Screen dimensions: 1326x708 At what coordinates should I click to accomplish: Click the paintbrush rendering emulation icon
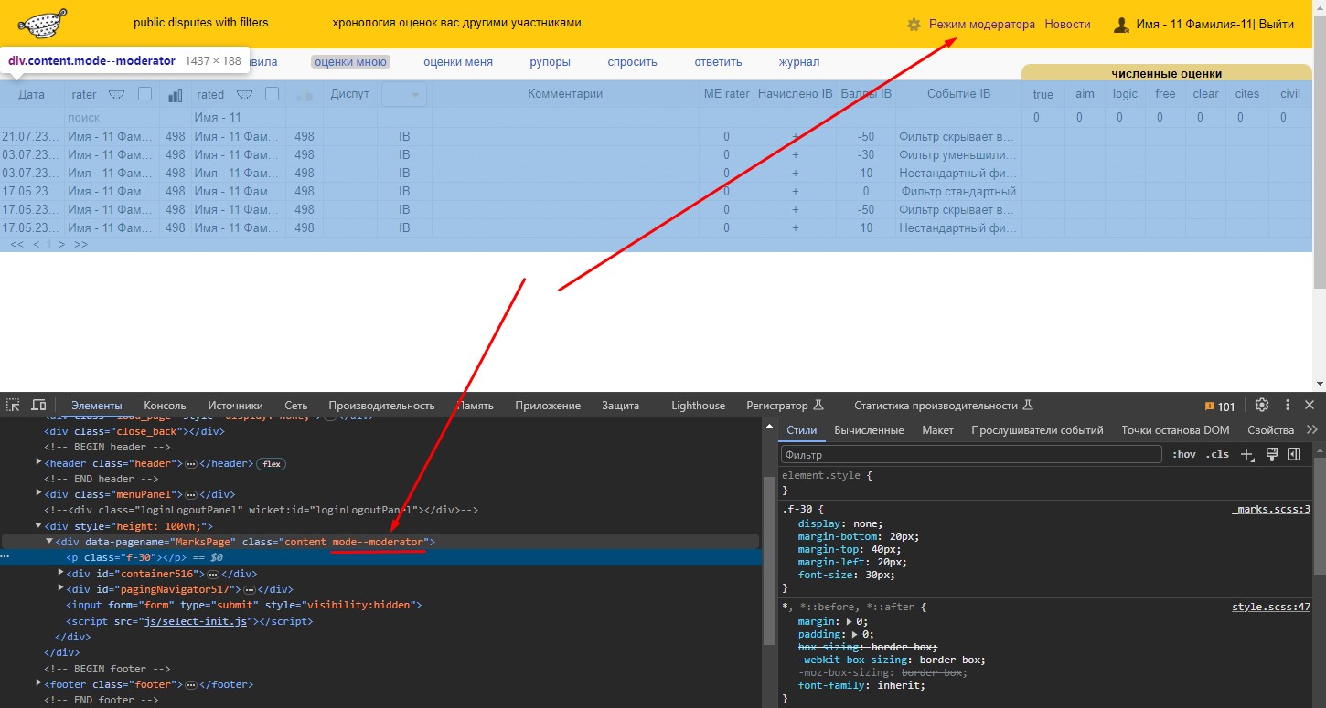click(x=1271, y=454)
